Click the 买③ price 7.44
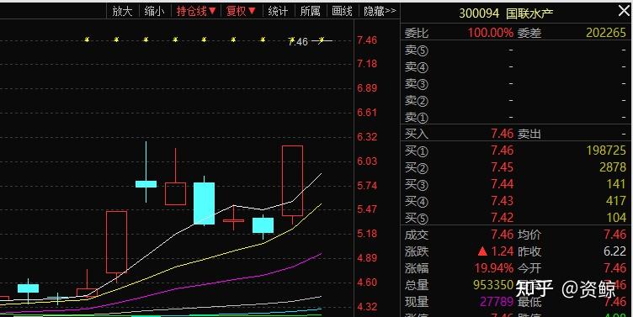Image resolution: width=633 pixels, height=317 pixels. pyautogui.click(x=503, y=184)
